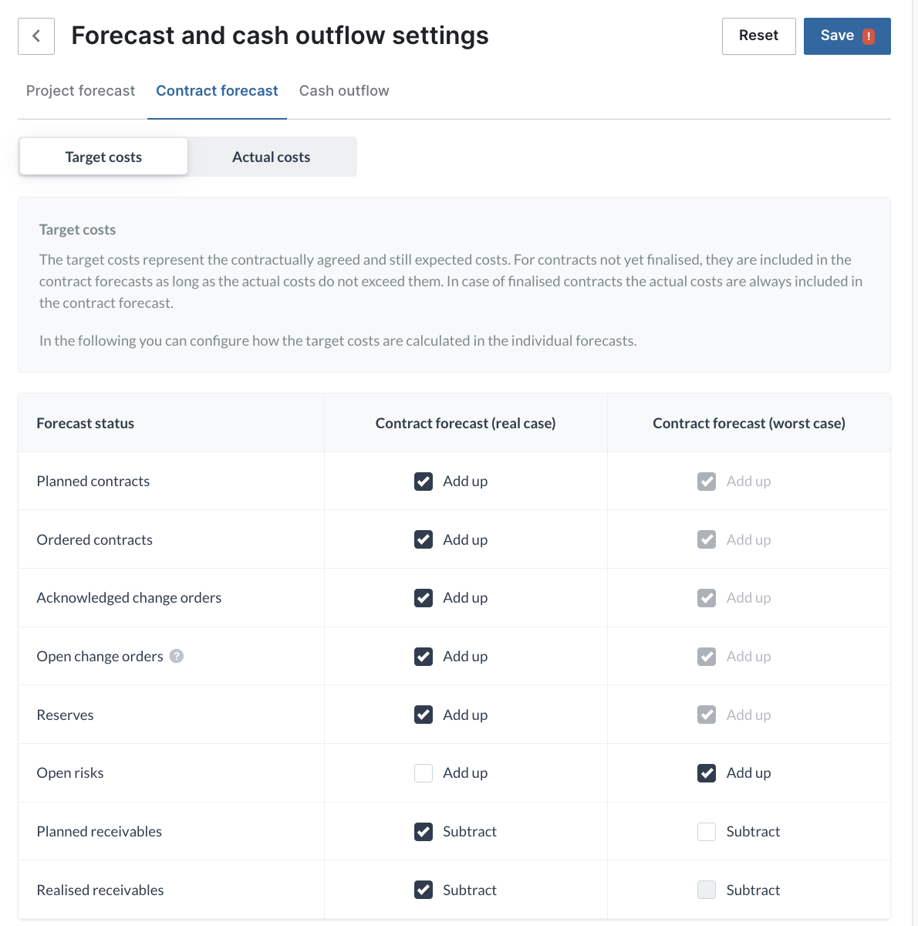Uncheck Planned receivables real case Subtract
The height and width of the screenshot is (926, 918).
coord(424,831)
